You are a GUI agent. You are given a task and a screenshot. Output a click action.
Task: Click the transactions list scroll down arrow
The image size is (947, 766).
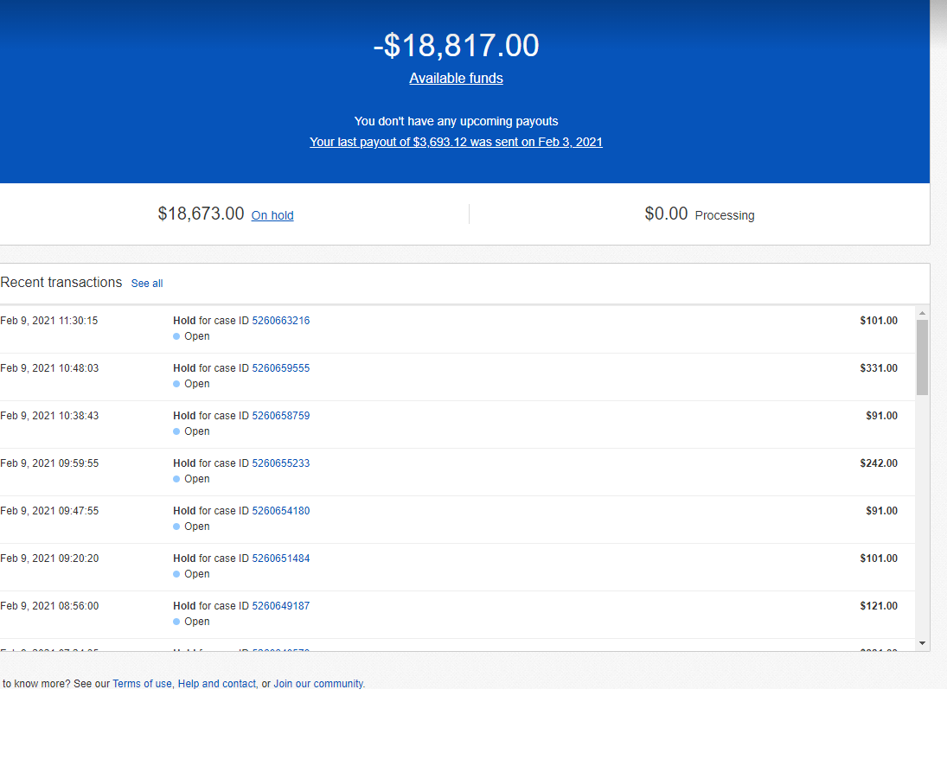tap(922, 643)
